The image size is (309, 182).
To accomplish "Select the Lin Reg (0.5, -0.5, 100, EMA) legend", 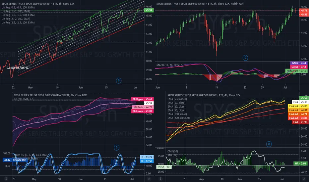I will click(18, 8).
